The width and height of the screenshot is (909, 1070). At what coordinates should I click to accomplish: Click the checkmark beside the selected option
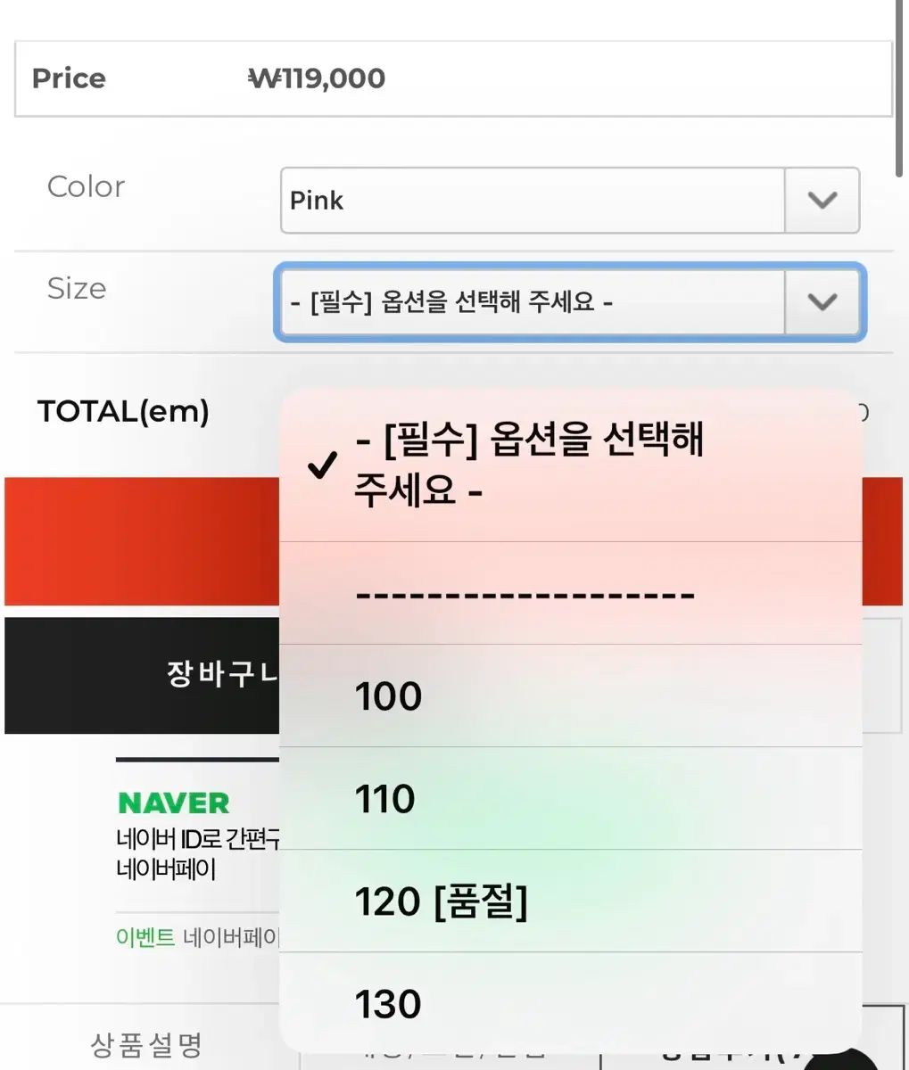[x=321, y=465]
